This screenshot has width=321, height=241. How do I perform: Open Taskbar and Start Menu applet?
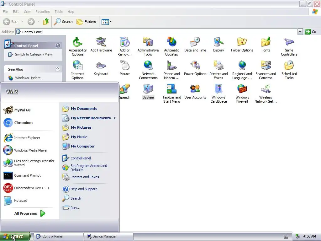pos(171,94)
